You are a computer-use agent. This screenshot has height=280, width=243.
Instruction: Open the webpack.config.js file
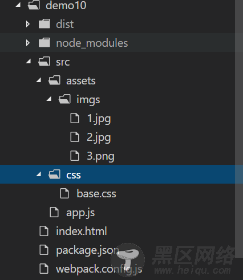[x=99, y=269]
